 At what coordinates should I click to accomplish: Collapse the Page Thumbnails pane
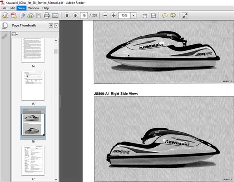pos(51,25)
